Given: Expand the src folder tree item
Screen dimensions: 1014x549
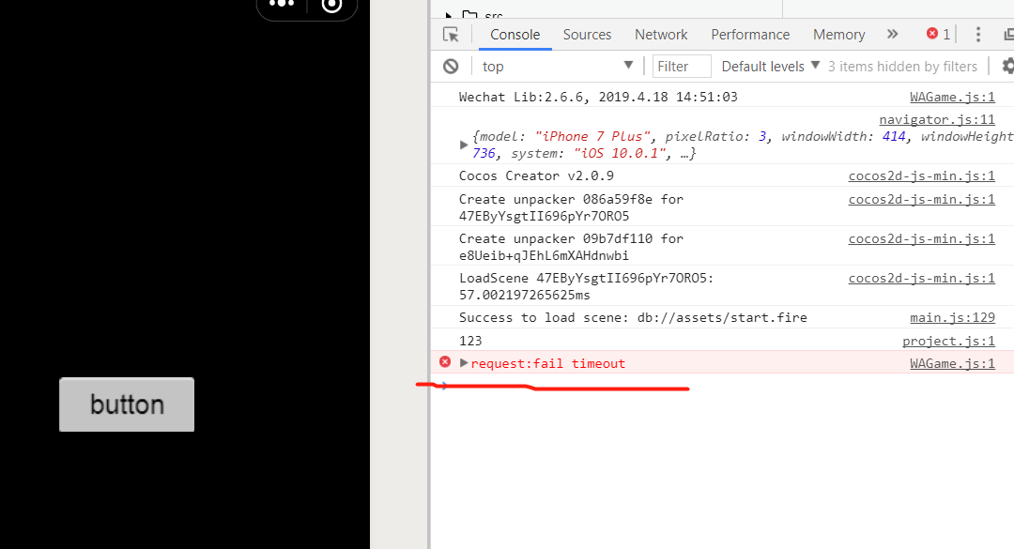Looking at the screenshot, I should click(x=449, y=16).
